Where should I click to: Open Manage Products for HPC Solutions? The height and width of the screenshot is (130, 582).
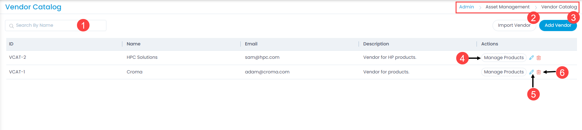coord(503,58)
